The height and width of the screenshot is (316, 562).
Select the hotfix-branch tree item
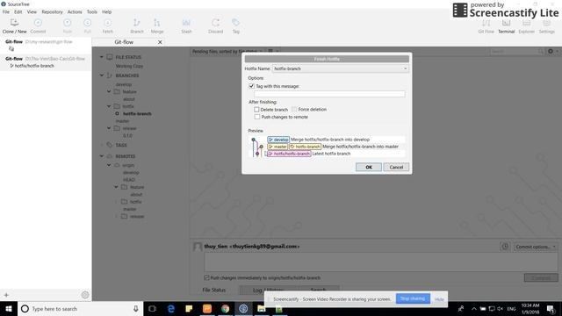click(x=137, y=113)
